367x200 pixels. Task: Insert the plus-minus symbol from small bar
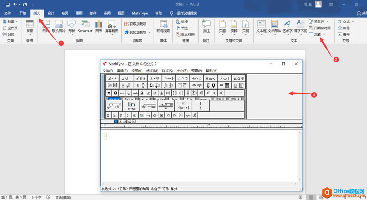(x=161, y=93)
